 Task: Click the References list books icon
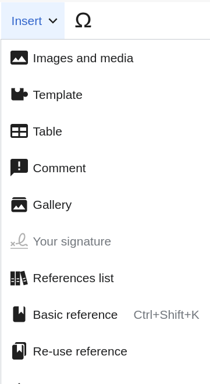pos(19,278)
